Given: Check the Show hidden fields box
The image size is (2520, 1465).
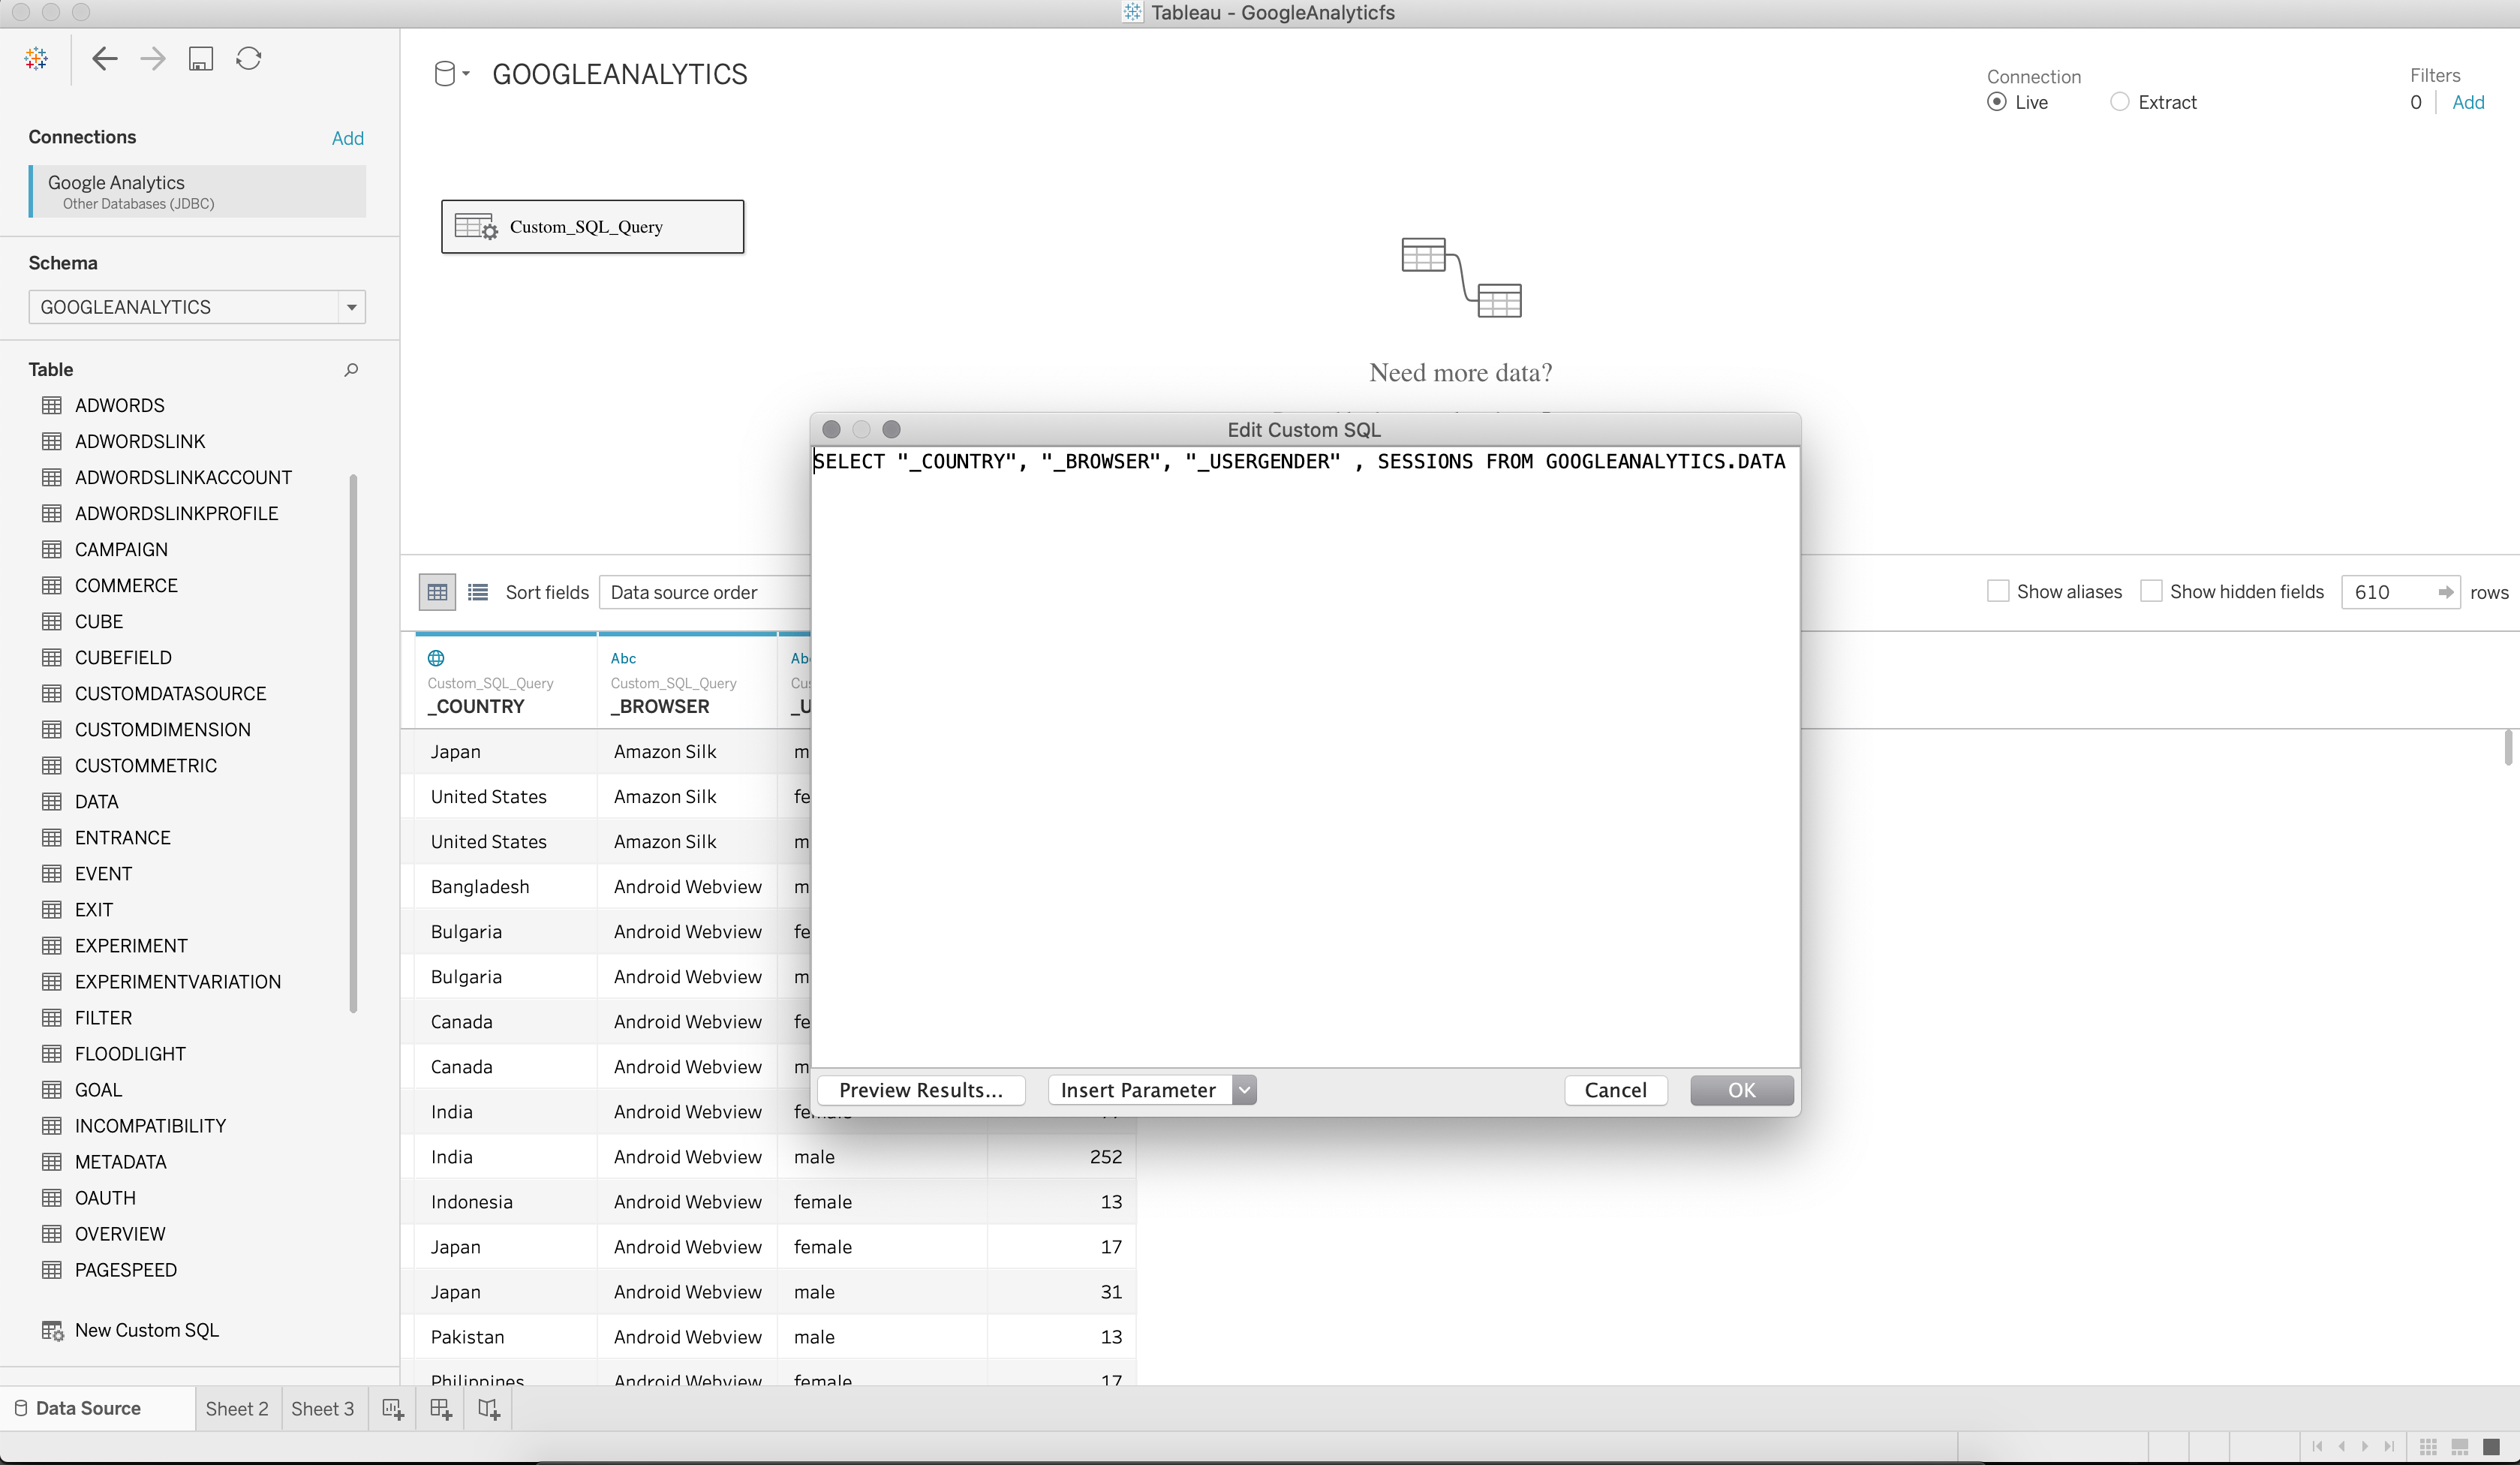Looking at the screenshot, I should (2151, 591).
